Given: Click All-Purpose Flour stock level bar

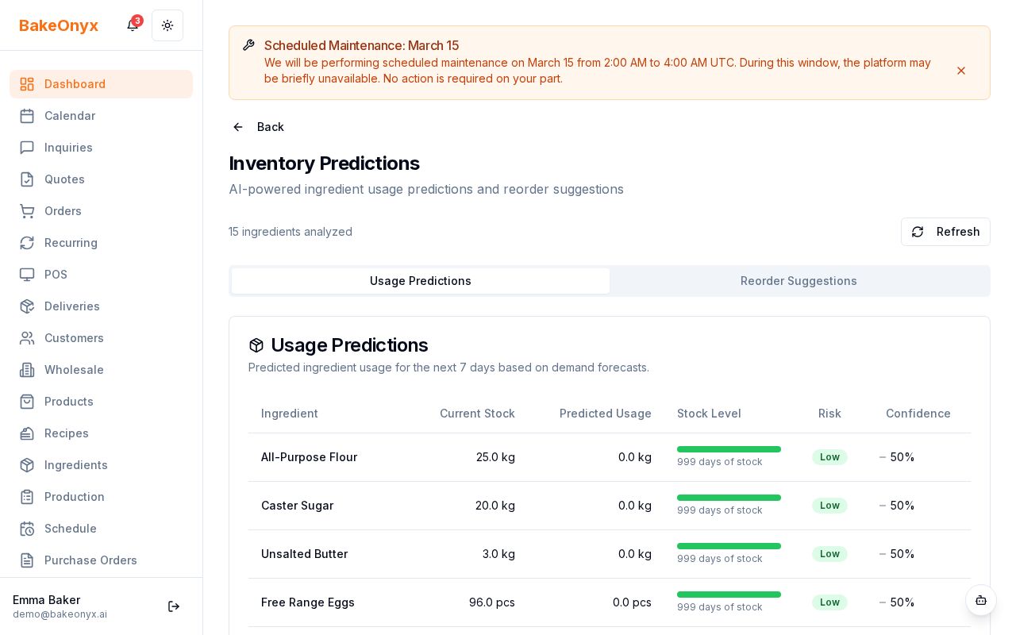Looking at the screenshot, I should click(729, 449).
